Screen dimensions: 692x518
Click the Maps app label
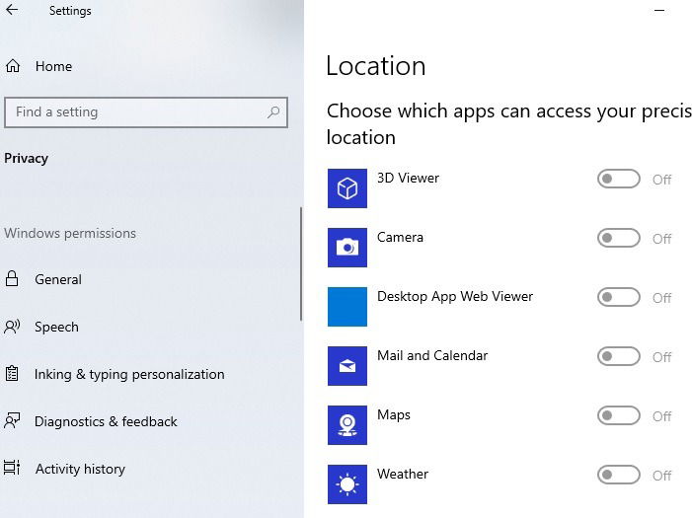point(394,414)
